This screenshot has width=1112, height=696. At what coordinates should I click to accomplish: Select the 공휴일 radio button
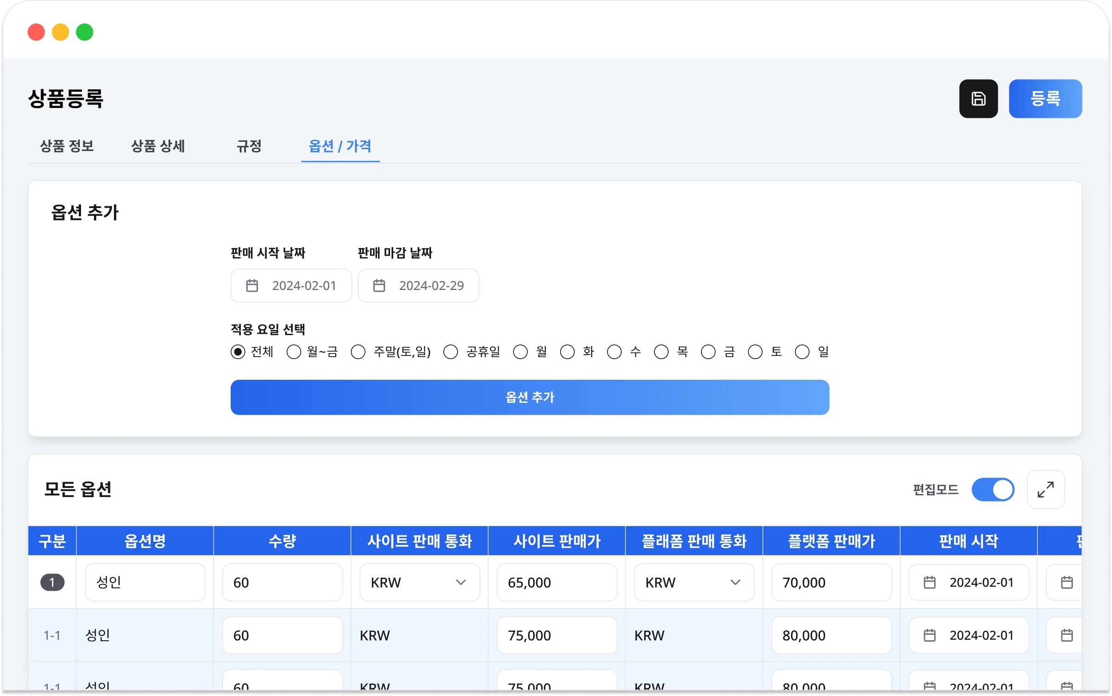(x=450, y=352)
